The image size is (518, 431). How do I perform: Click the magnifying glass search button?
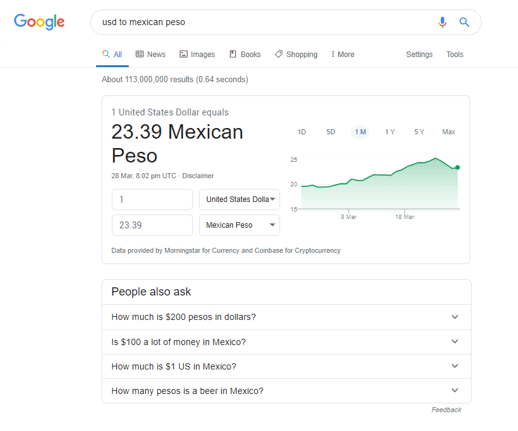pyautogui.click(x=465, y=22)
